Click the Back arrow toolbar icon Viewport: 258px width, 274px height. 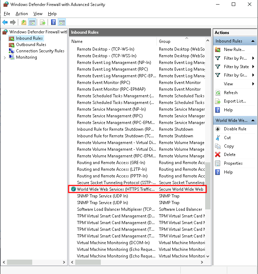[5, 22]
